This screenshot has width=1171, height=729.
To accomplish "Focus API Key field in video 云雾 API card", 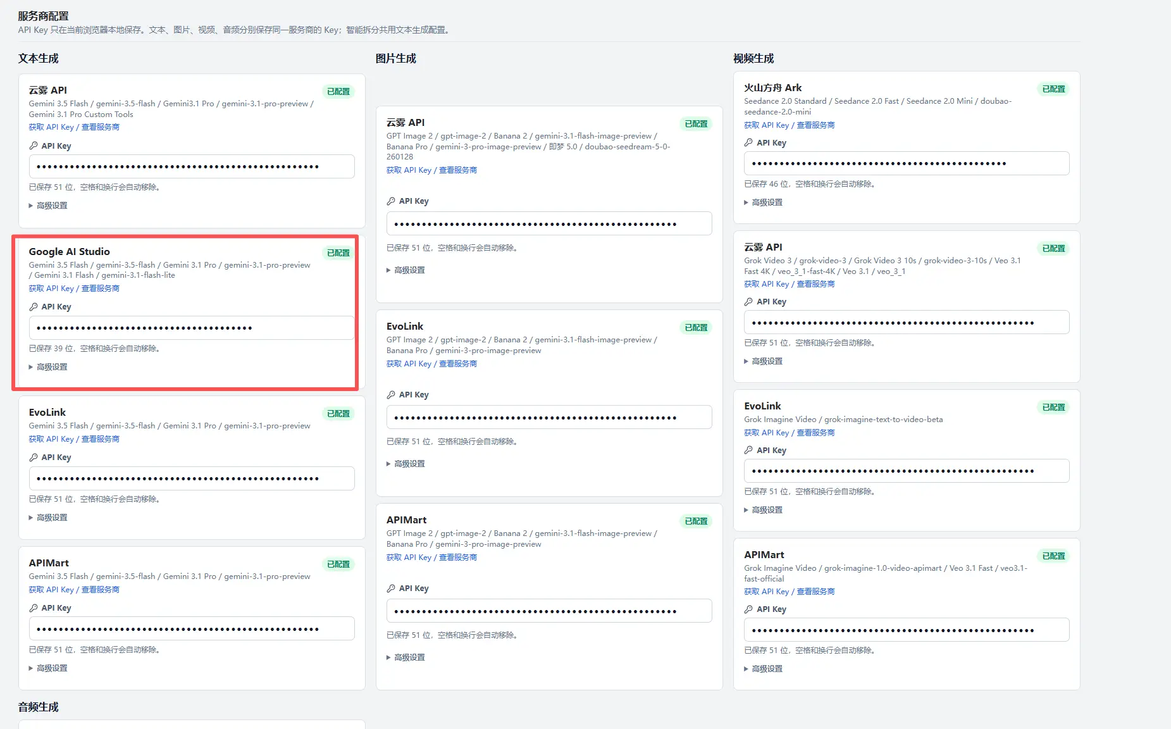I will 907,322.
